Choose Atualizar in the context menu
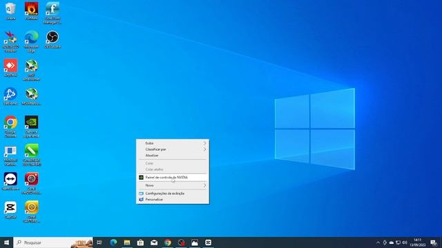This screenshot has width=442, height=248. 173,155
